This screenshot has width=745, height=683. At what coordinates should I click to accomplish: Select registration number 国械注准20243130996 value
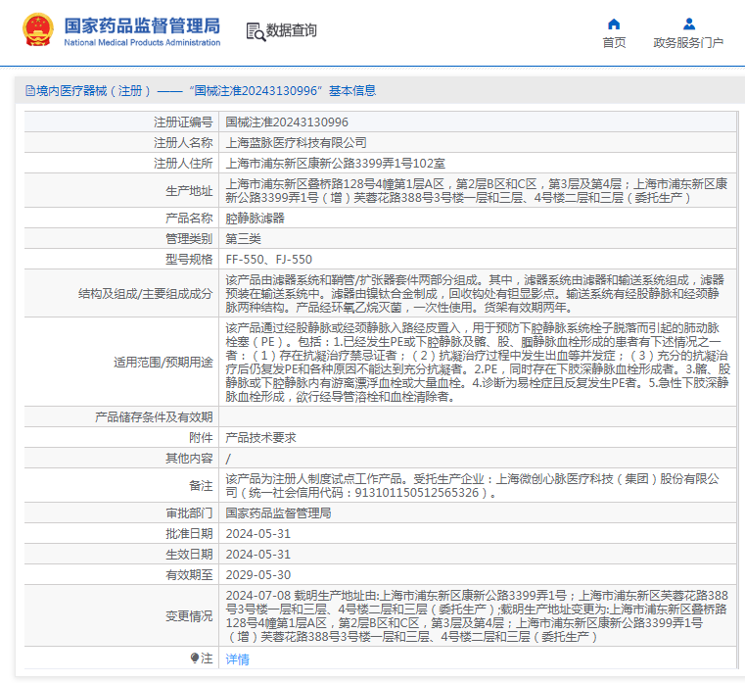coord(287,122)
